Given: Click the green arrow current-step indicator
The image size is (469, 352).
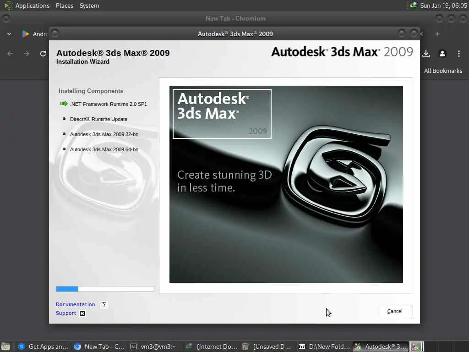Looking at the screenshot, I should pos(64,104).
